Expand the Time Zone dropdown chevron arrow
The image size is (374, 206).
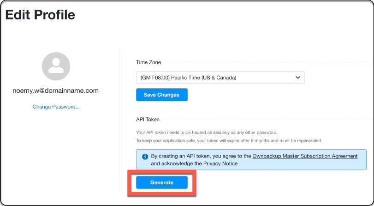click(297, 78)
